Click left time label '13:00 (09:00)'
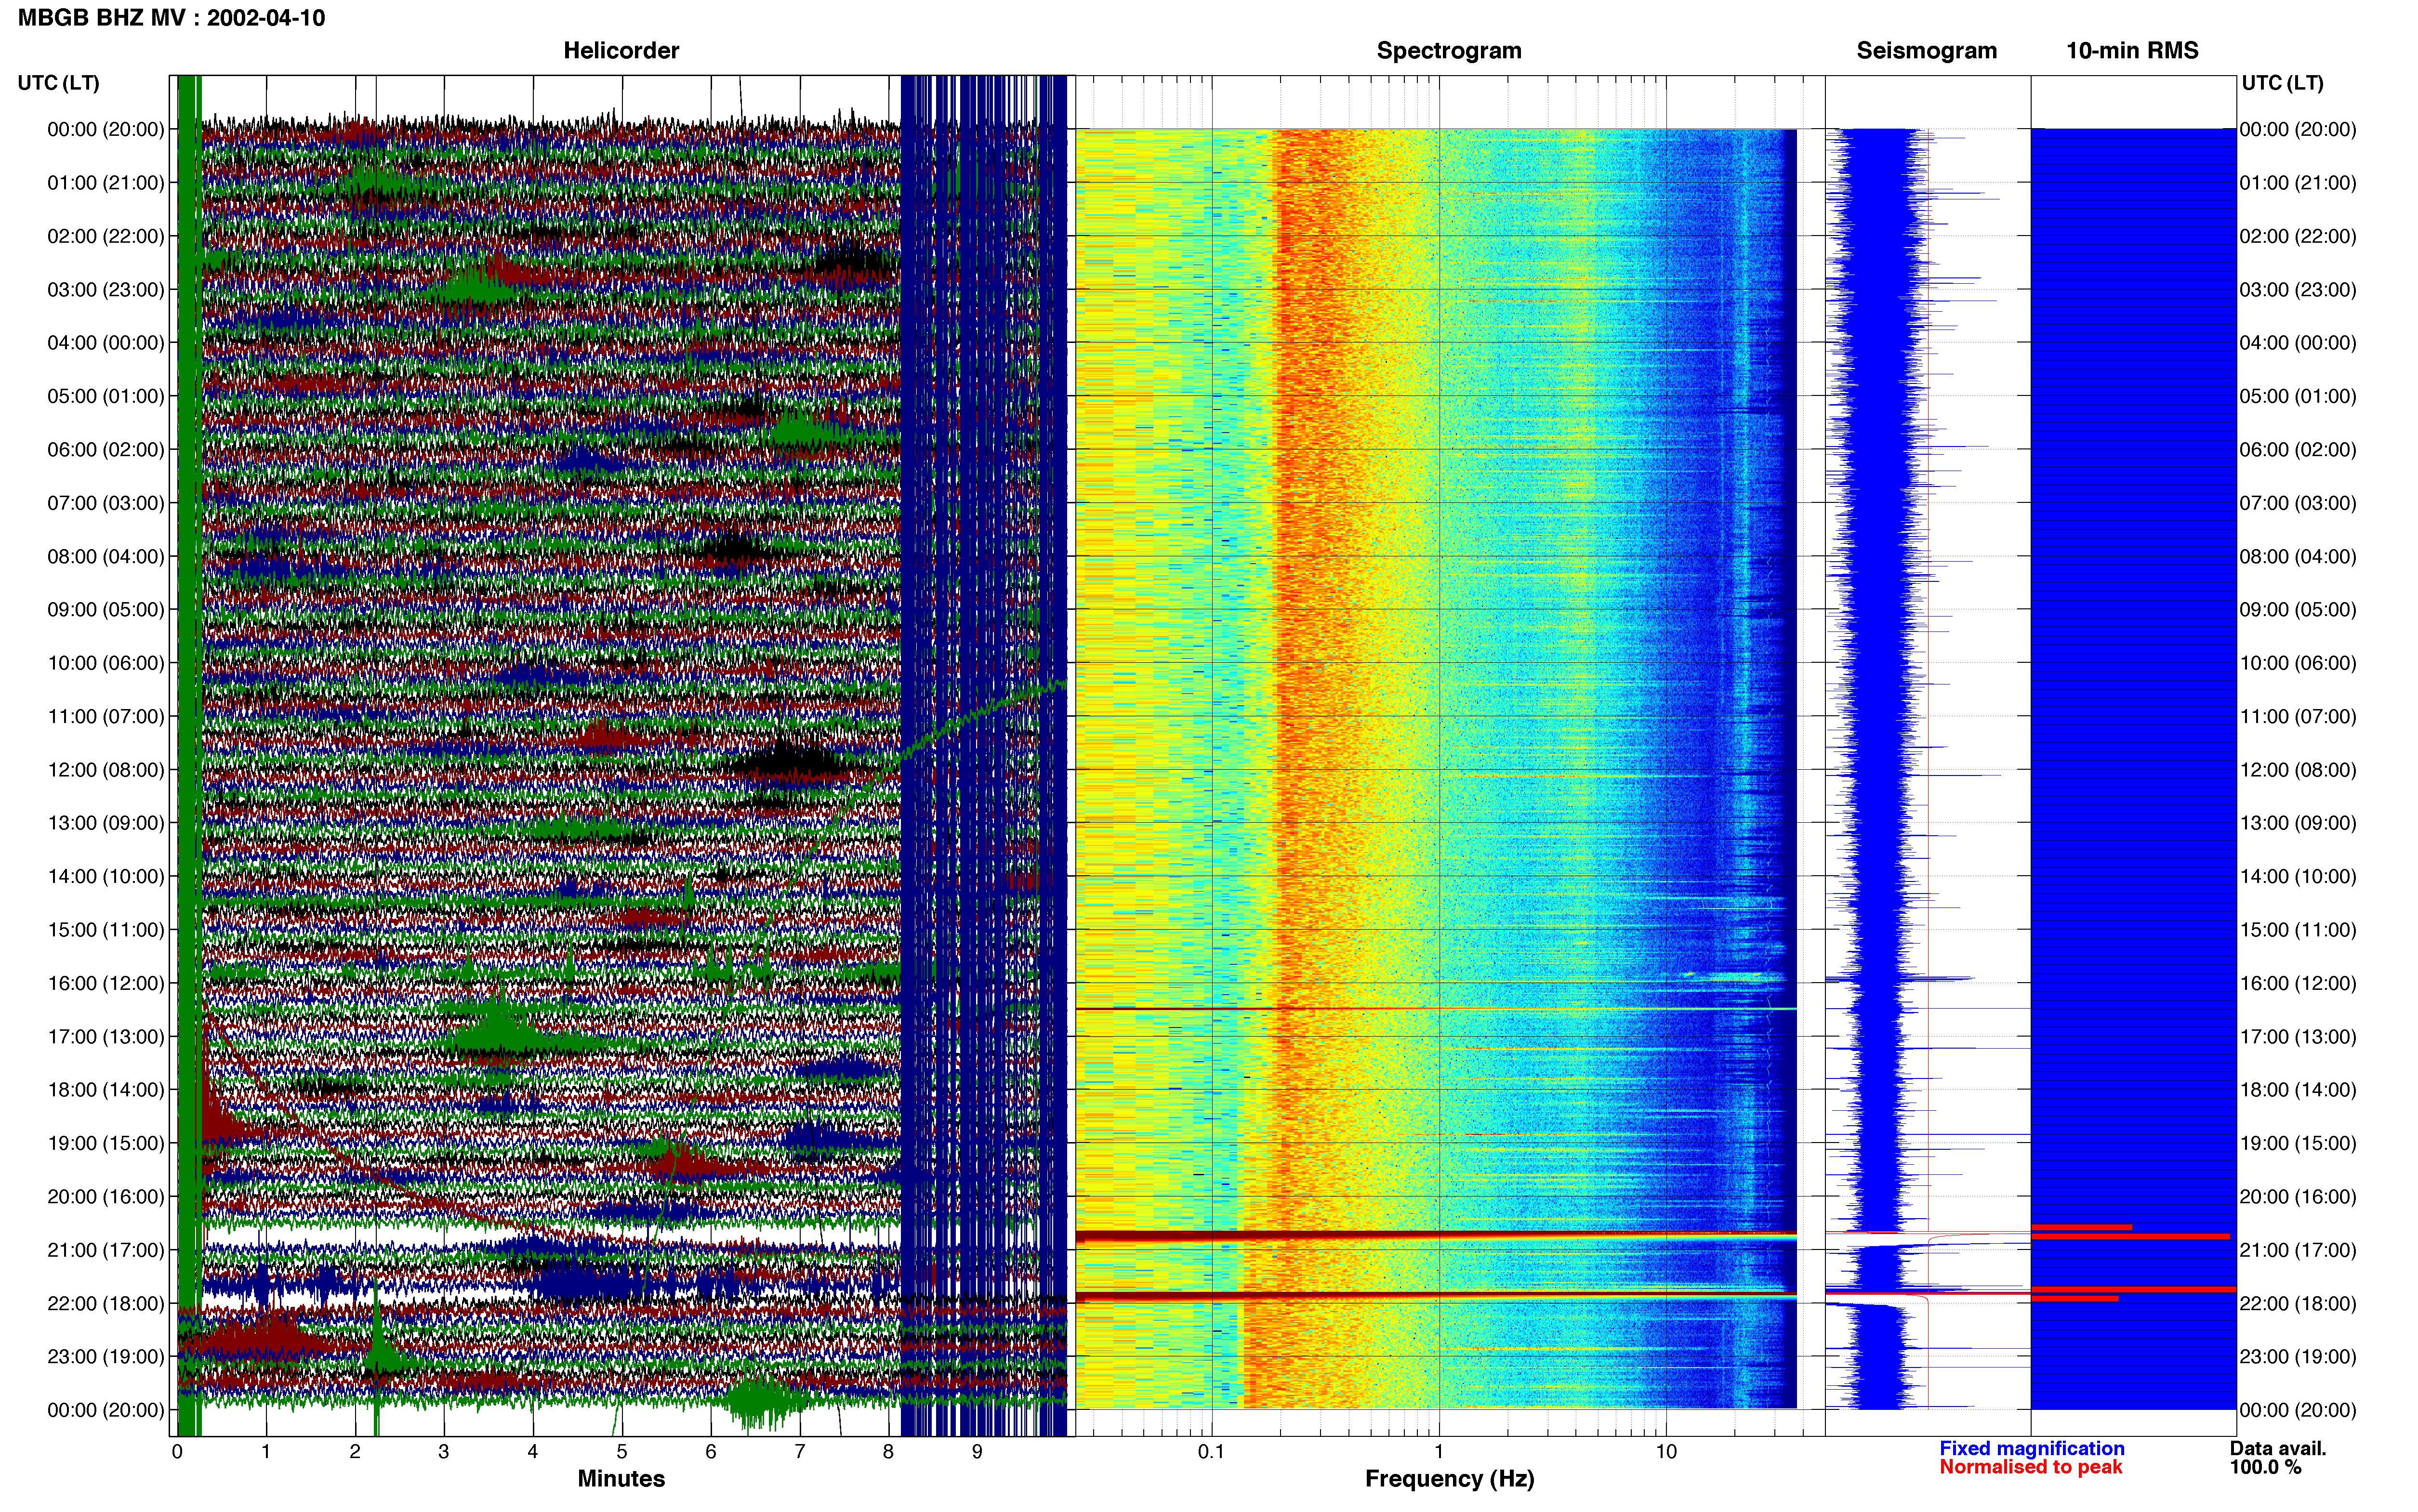Image resolution: width=2418 pixels, height=1512 pixels. [x=106, y=823]
